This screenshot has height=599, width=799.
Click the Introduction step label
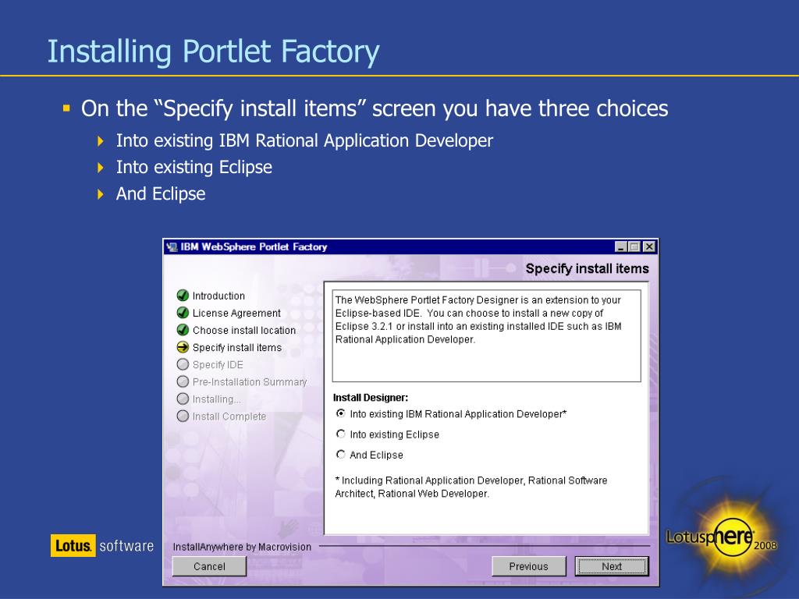click(218, 296)
